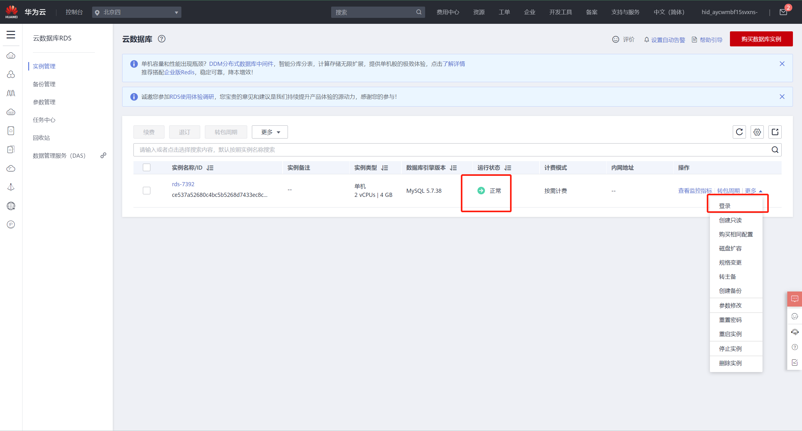Click the magnifier in the instance search box

click(x=775, y=150)
